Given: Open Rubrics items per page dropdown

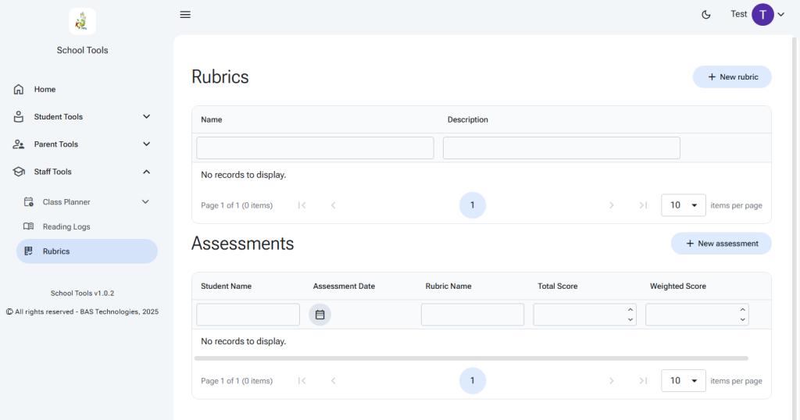Looking at the screenshot, I should pos(684,205).
